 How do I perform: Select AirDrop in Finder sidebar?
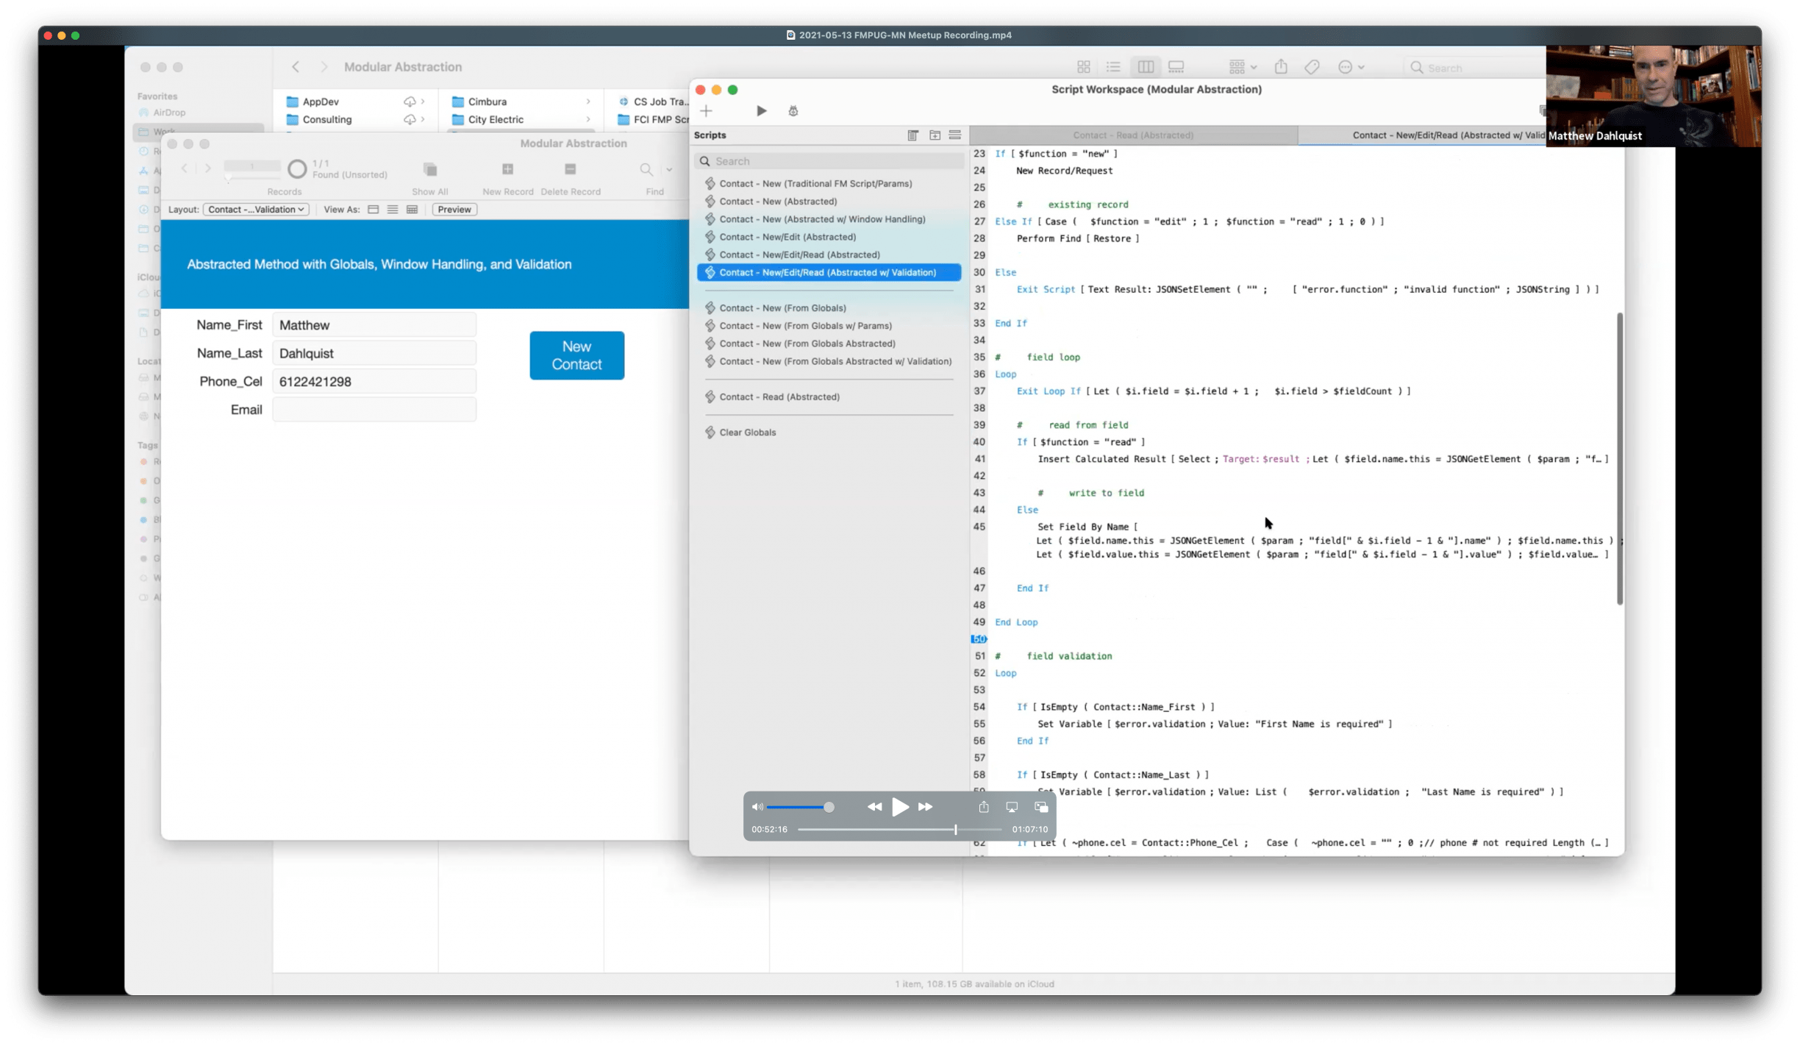point(169,113)
